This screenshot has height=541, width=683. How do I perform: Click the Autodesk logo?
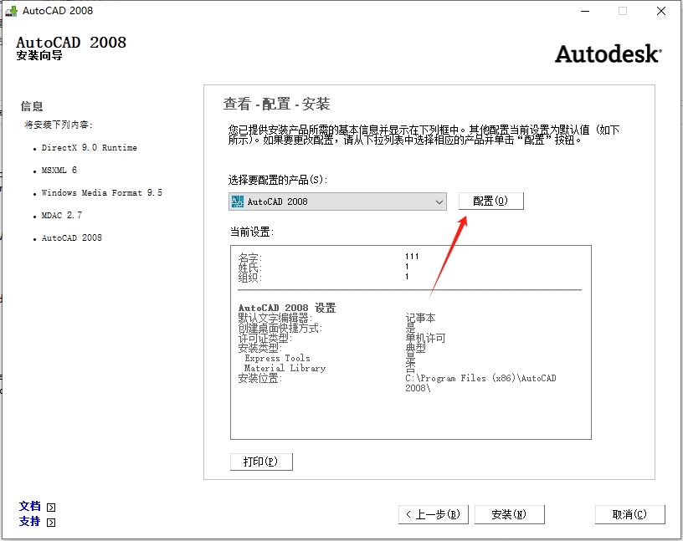point(607,54)
